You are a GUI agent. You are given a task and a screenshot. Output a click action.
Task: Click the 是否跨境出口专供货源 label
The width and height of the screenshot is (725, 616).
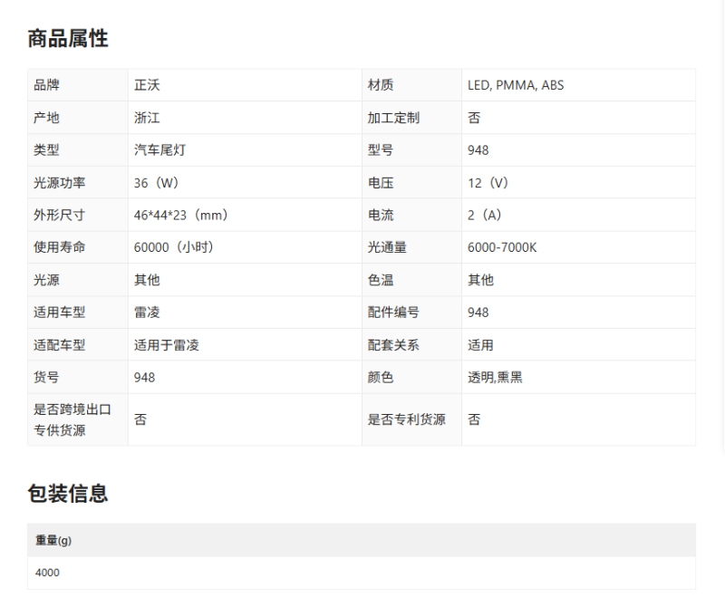click(72, 419)
